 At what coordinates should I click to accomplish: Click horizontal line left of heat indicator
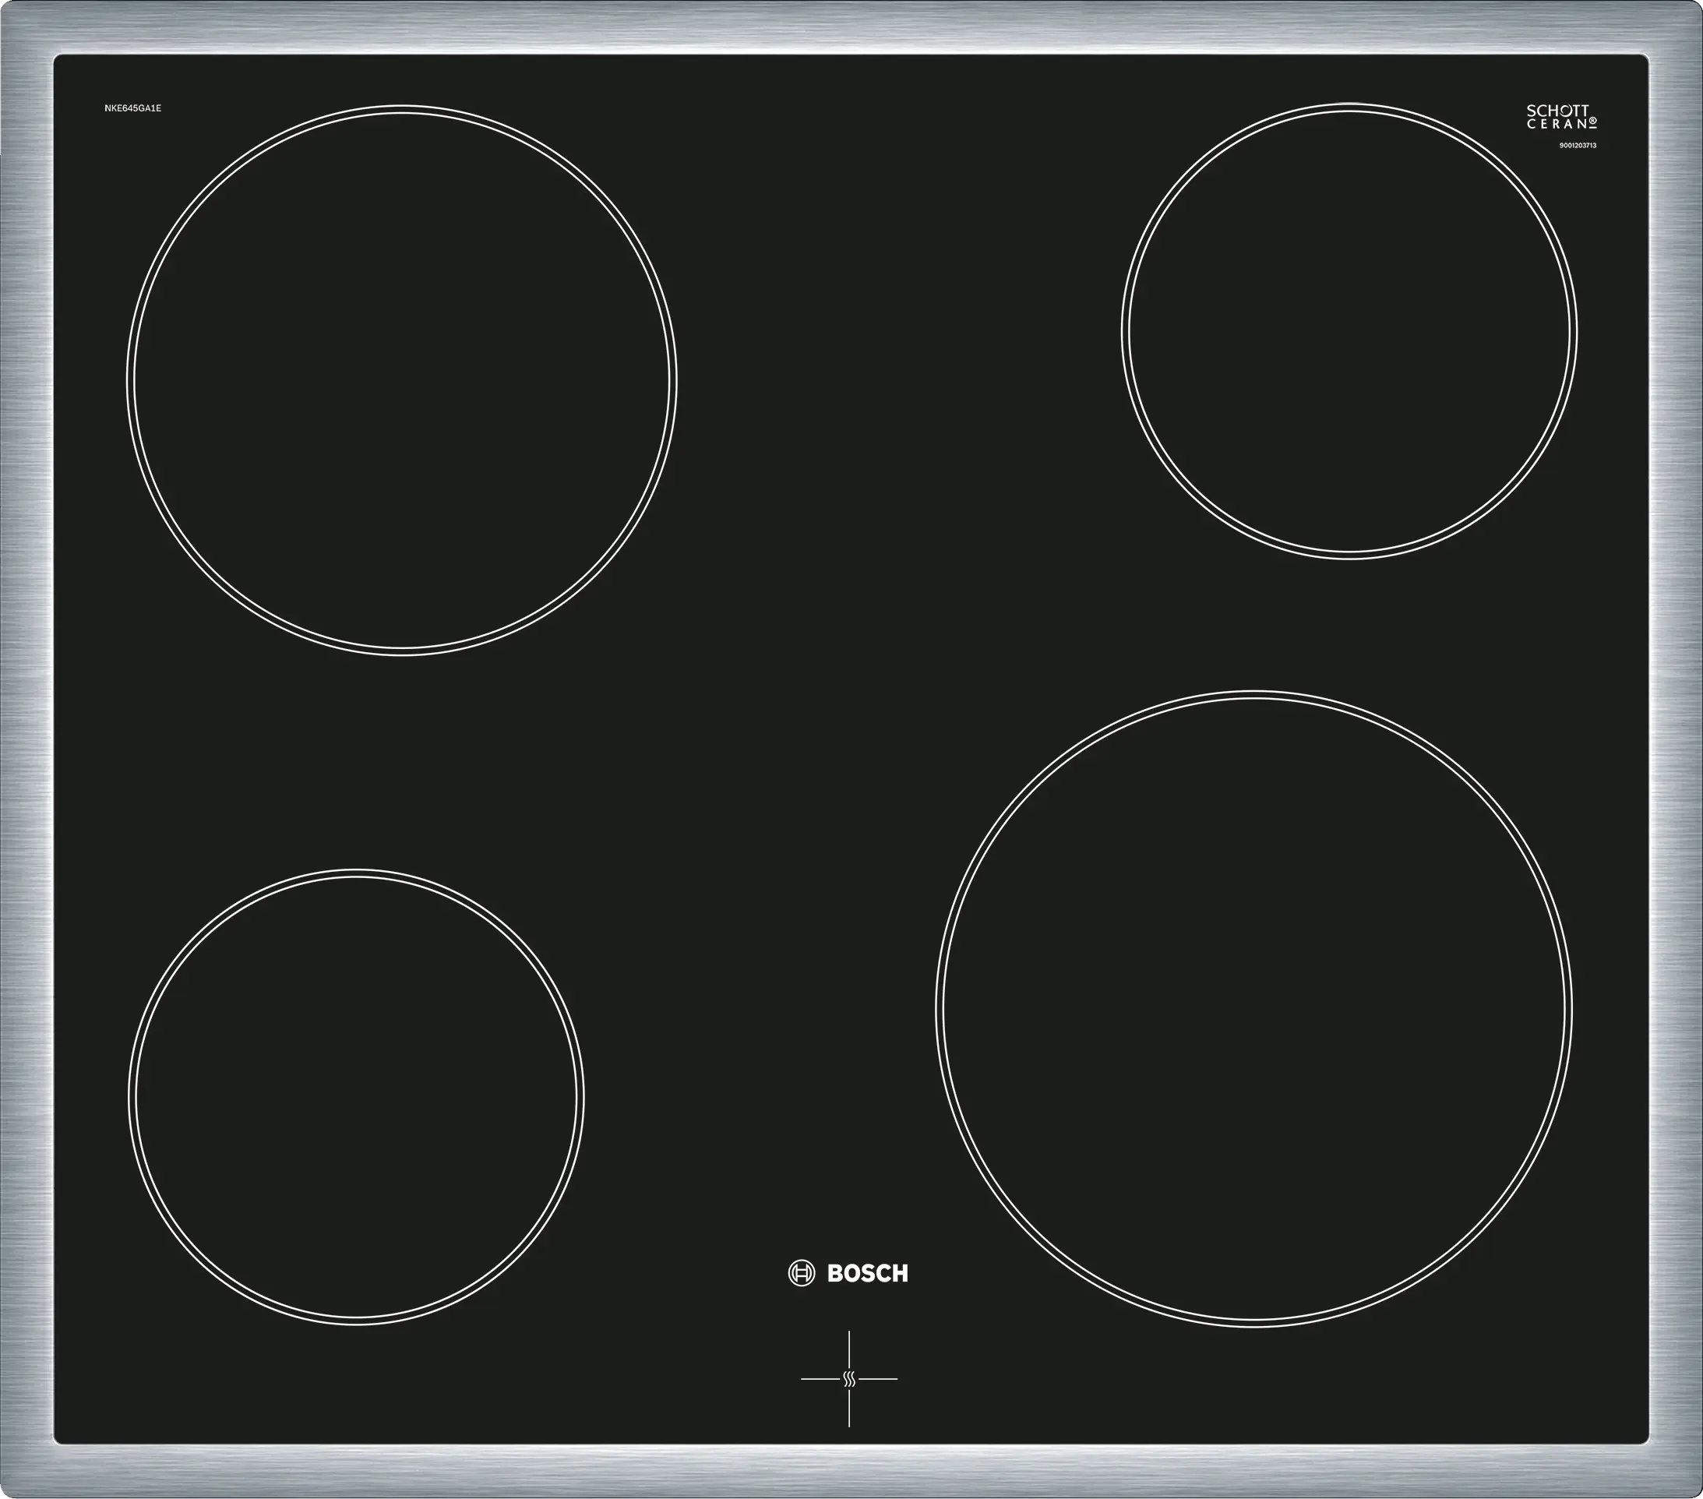pos(820,1379)
